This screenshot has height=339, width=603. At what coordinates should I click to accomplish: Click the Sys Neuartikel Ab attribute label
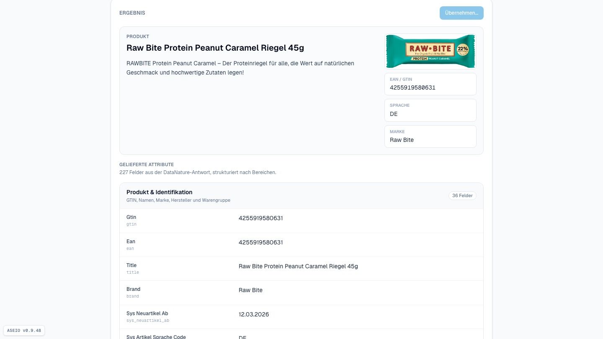coord(147,313)
